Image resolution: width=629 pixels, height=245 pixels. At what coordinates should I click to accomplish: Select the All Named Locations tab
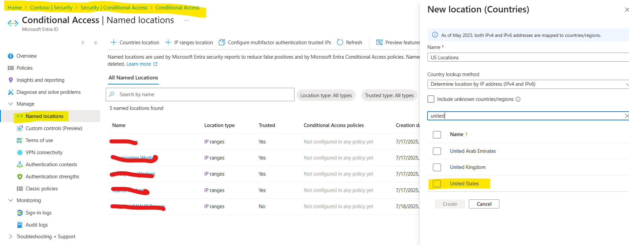pos(133,78)
